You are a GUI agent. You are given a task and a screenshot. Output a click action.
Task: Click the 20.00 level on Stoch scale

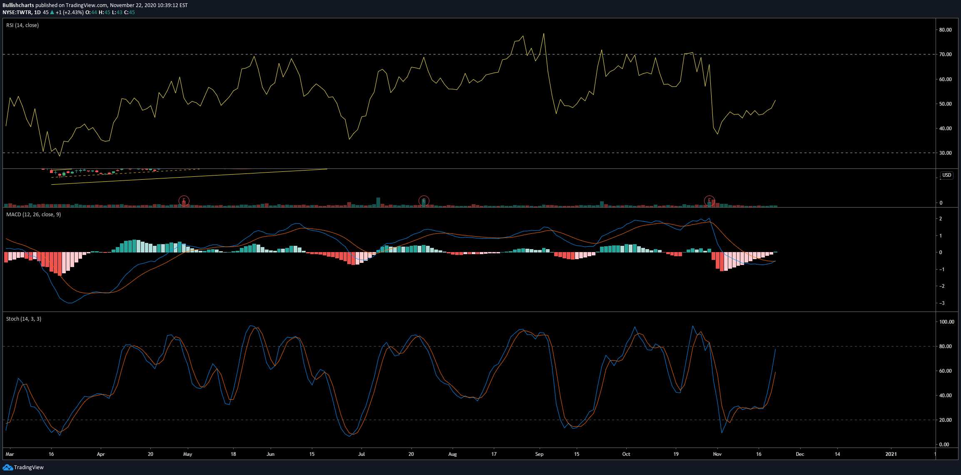pyautogui.click(x=945, y=420)
